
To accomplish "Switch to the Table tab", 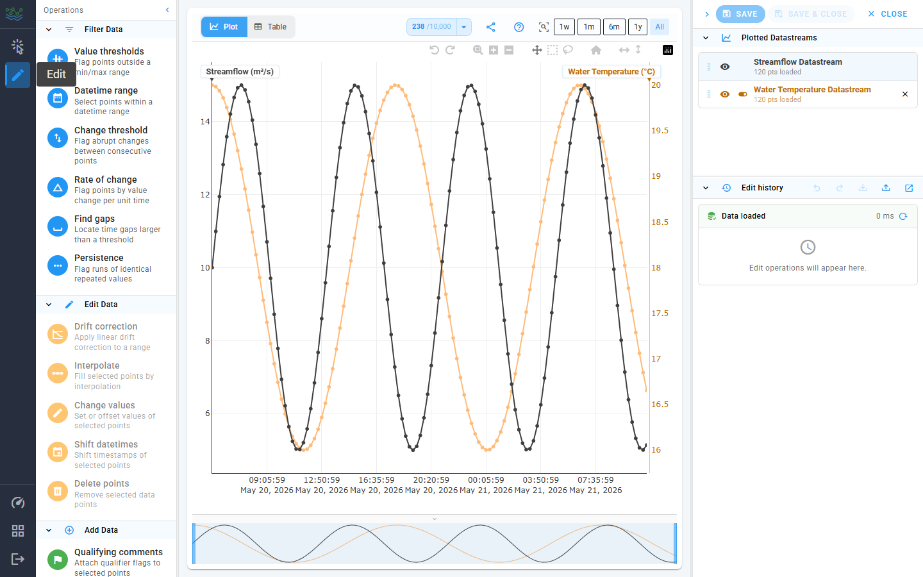I will pos(270,27).
